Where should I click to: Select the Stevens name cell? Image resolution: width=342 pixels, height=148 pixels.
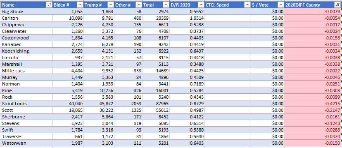click(27, 123)
